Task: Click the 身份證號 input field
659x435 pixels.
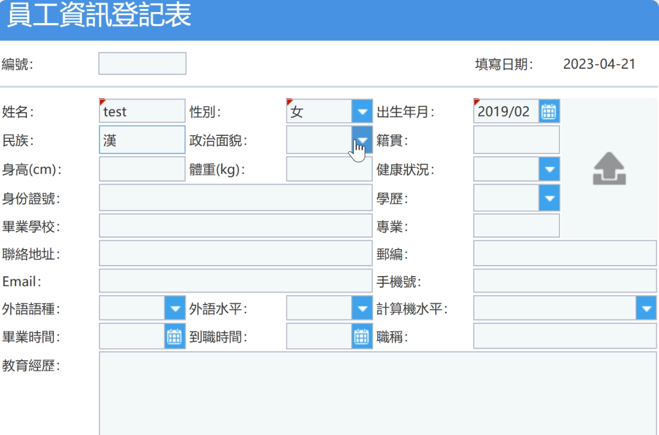Action: pyautogui.click(x=236, y=198)
